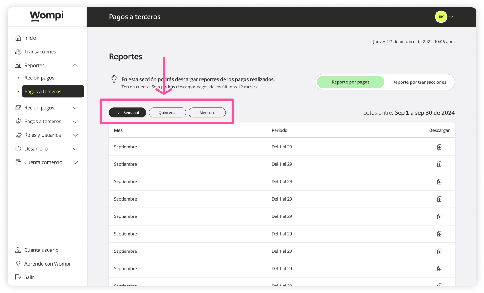Click the Reportes chart icon
Image resolution: width=484 pixels, height=293 pixels.
tap(18, 65)
